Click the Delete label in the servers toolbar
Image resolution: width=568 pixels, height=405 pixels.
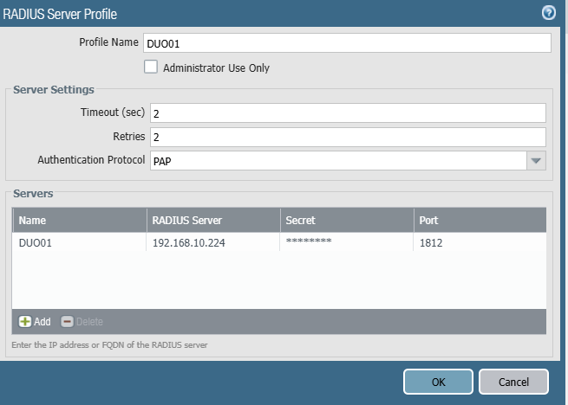click(x=89, y=321)
